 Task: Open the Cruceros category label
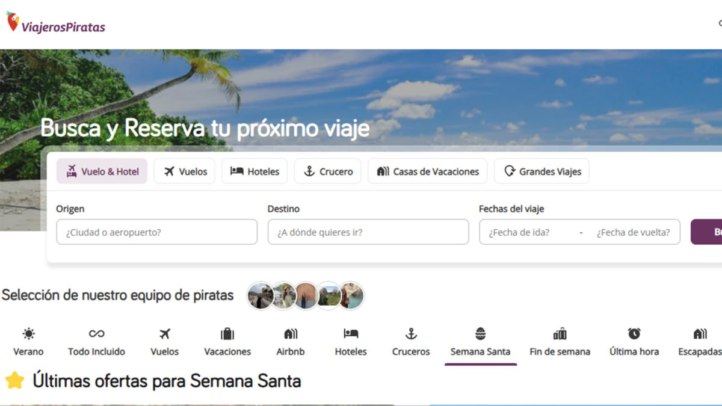click(411, 352)
